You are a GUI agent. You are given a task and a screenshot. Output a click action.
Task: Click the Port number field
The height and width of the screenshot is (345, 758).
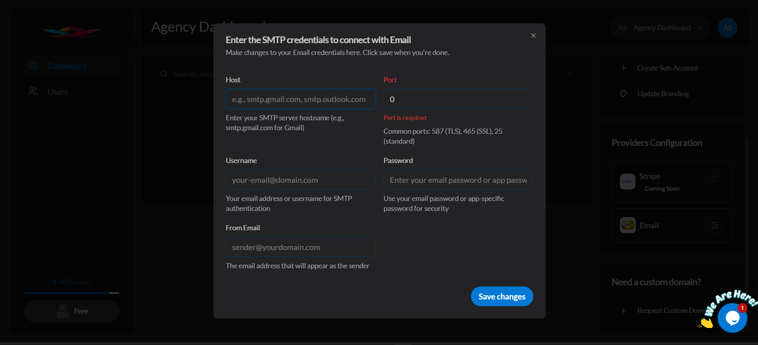pyautogui.click(x=458, y=99)
